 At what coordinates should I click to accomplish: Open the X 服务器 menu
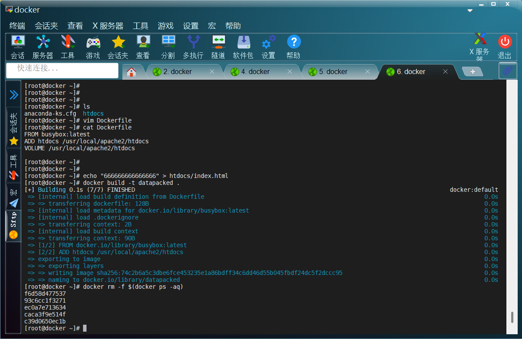point(108,26)
